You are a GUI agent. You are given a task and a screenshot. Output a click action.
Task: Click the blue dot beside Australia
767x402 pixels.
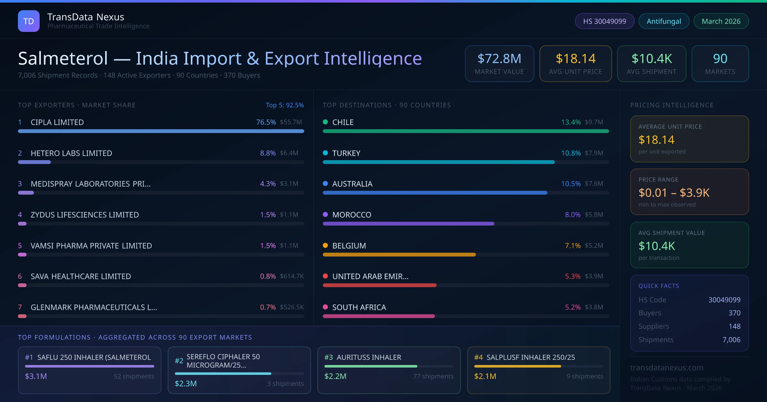tap(325, 183)
